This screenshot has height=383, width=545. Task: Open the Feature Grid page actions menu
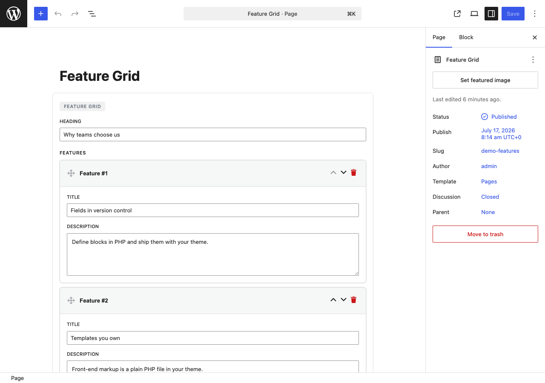point(533,60)
